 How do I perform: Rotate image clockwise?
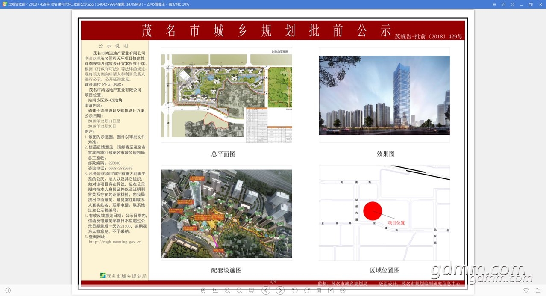tap(307, 290)
